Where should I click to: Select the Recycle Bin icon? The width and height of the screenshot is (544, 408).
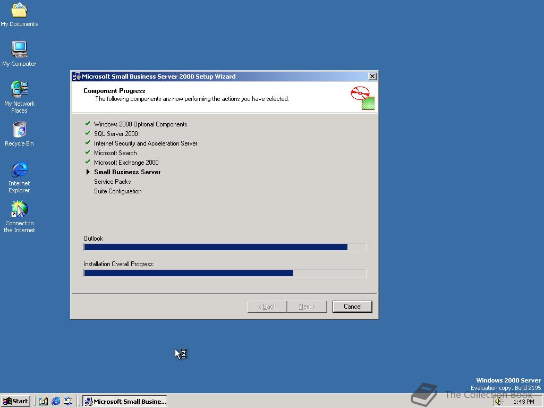19,134
